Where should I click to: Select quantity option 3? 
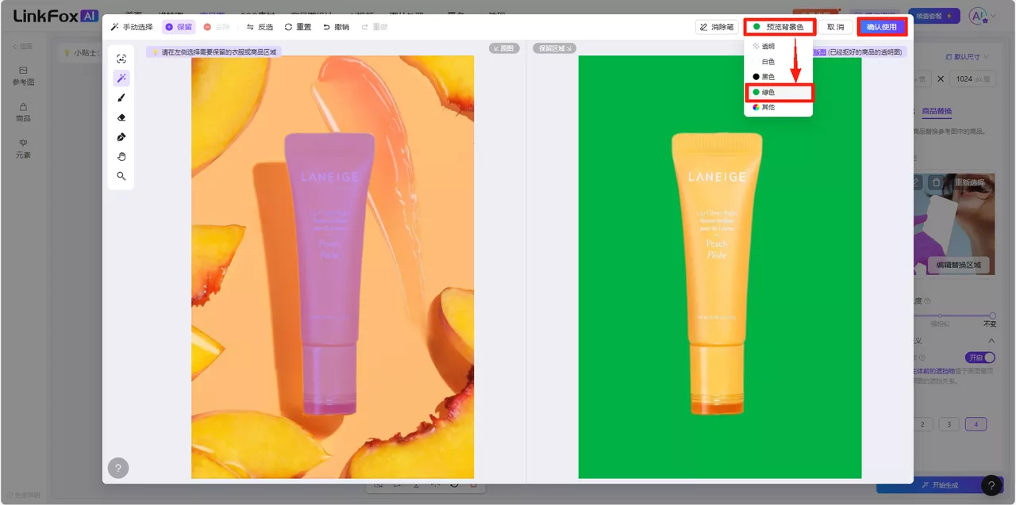click(949, 424)
